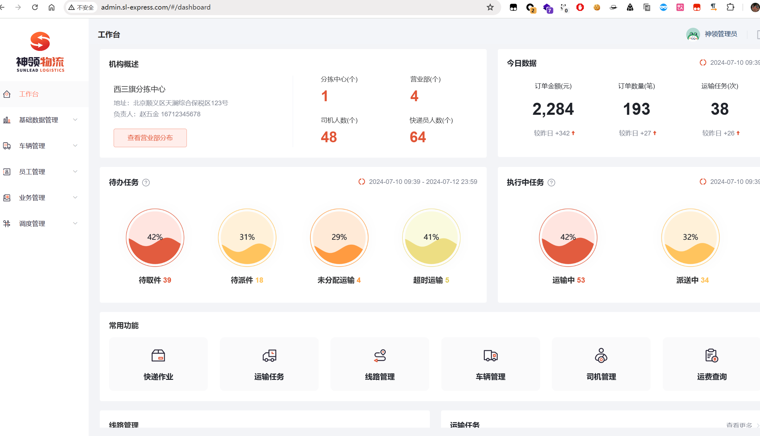The image size is (760, 436).
Task: Click 快递员人数 value 64
Action: [418, 137]
